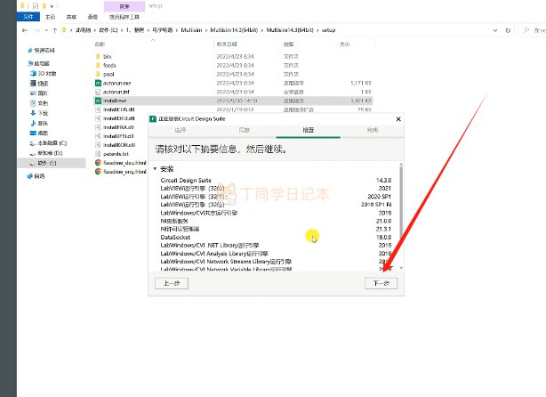Image resolution: width=546 pixels, height=397 pixels.
Task: Click the installer scrollbar down arrow
Action: (401, 268)
